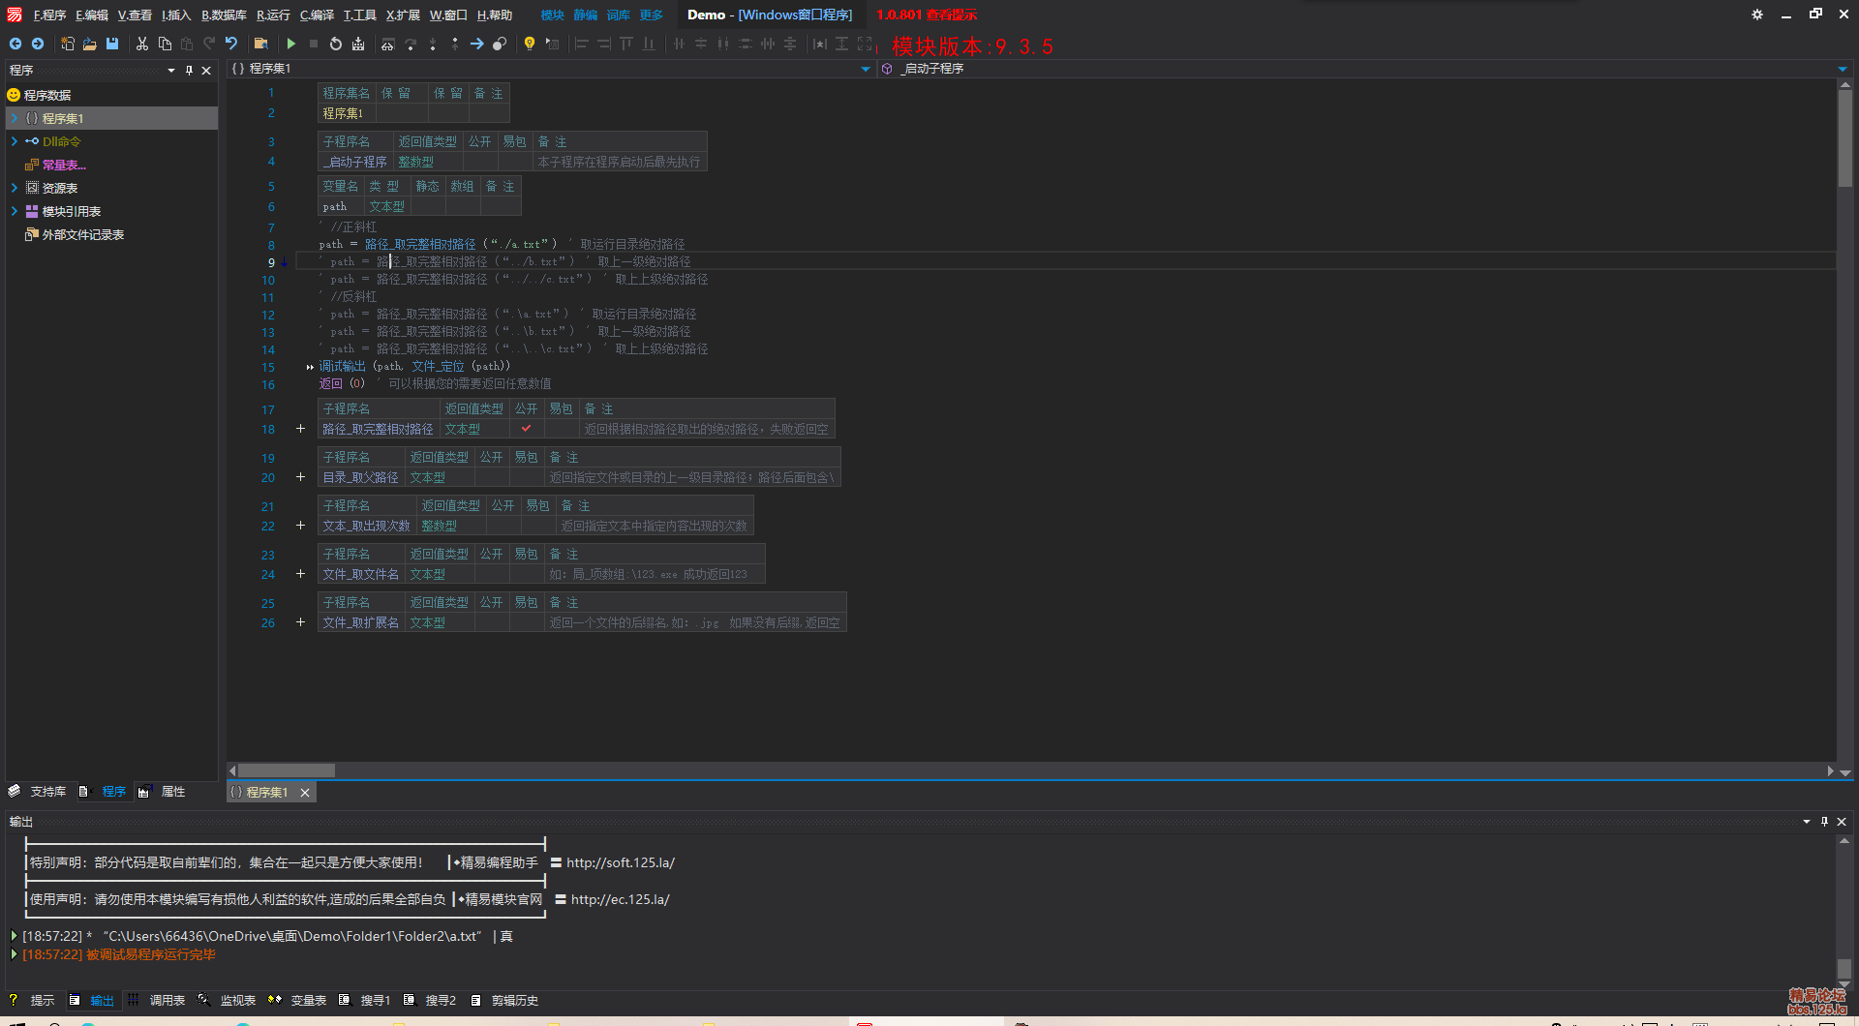Click the step over debug icon
This screenshot has width=1859, height=1026.
pyautogui.click(x=411, y=44)
